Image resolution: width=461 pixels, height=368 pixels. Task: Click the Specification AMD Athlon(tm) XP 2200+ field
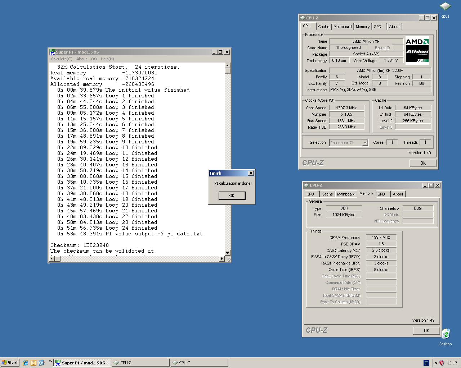click(380, 70)
